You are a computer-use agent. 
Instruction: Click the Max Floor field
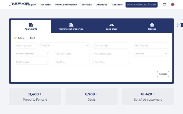pyautogui.click(x=111, y=62)
